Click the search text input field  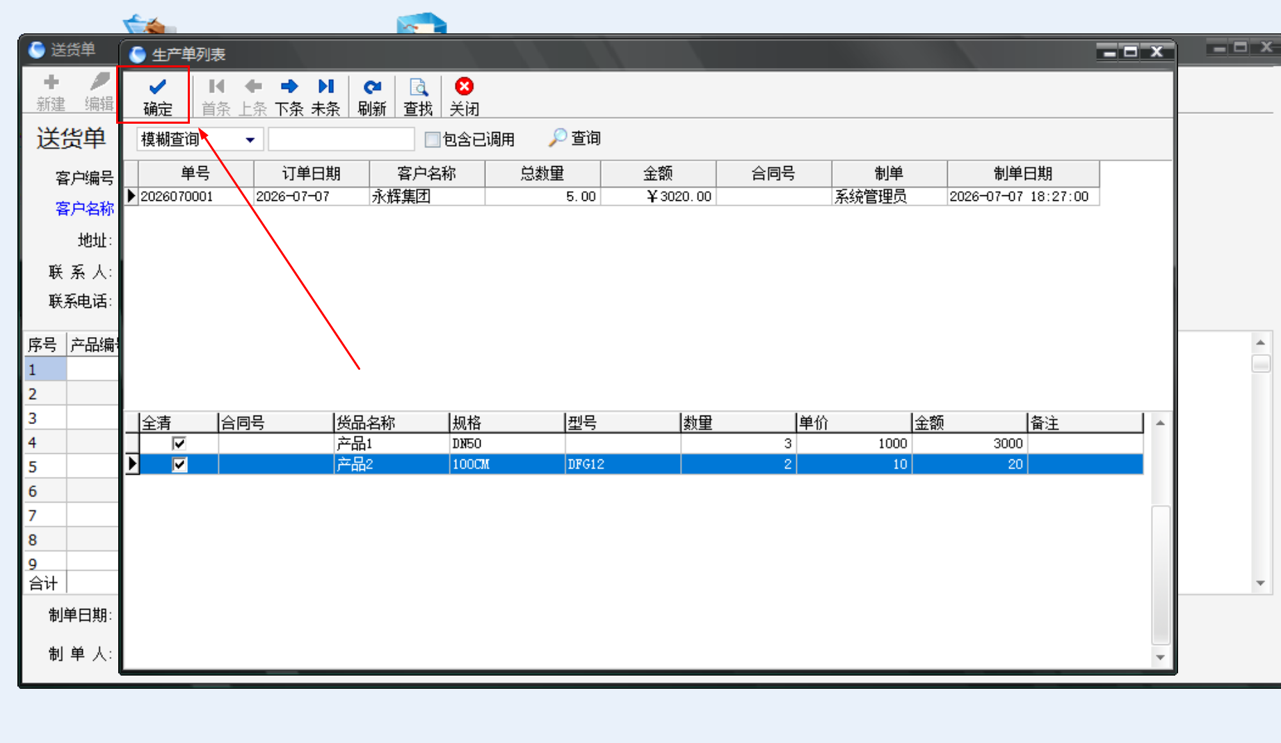click(x=341, y=139)
